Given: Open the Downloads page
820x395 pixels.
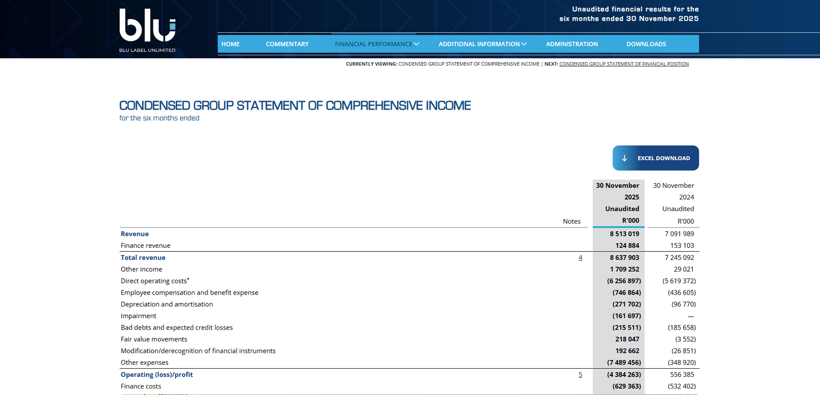Looking at the screenshot, I should pyautogui.click(x=646, y=44).
